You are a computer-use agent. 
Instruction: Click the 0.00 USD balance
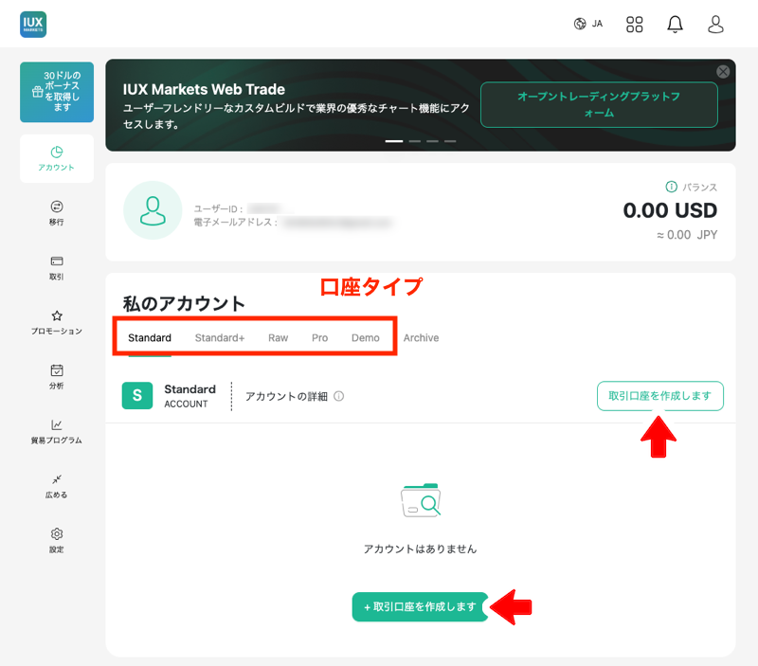click(670, 210)
